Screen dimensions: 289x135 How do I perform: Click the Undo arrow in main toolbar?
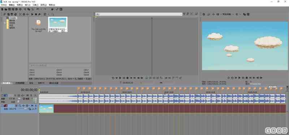(38, 9)
